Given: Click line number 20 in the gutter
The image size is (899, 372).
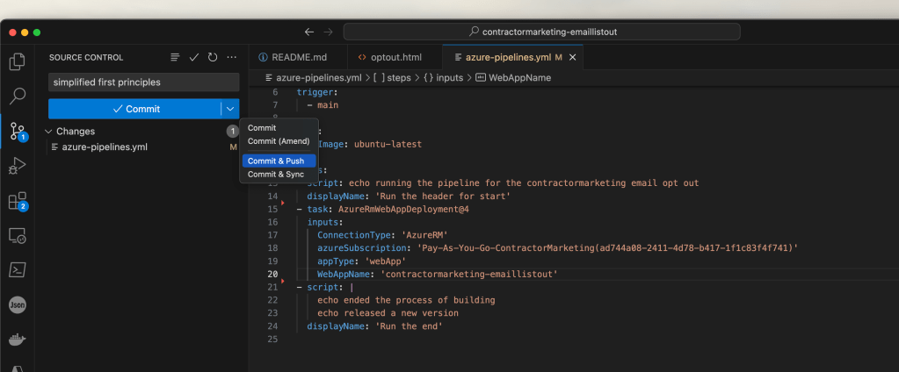Looking at the screenshot, I should coord(272,274).
